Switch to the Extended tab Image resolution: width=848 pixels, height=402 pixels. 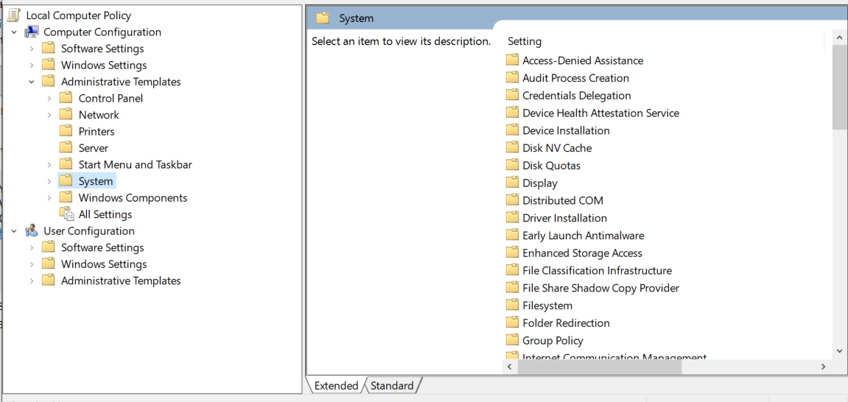coord(336,385)
